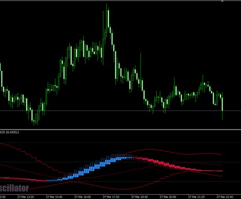241x199 pixels.
Task: Click the red oscillator bars near 20:00
Action: [168, 165]
